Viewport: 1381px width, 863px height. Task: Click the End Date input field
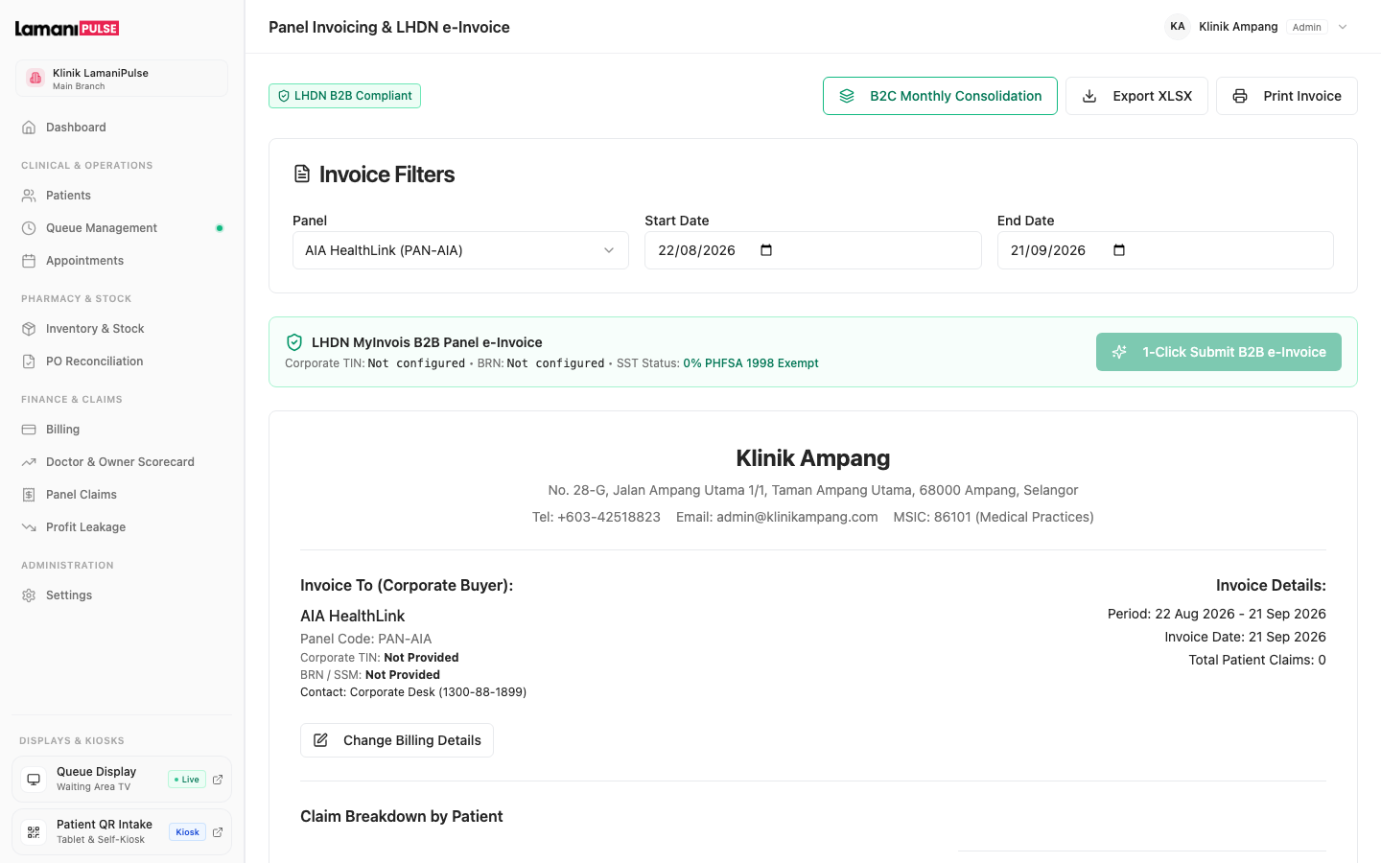coord(1165,250)
